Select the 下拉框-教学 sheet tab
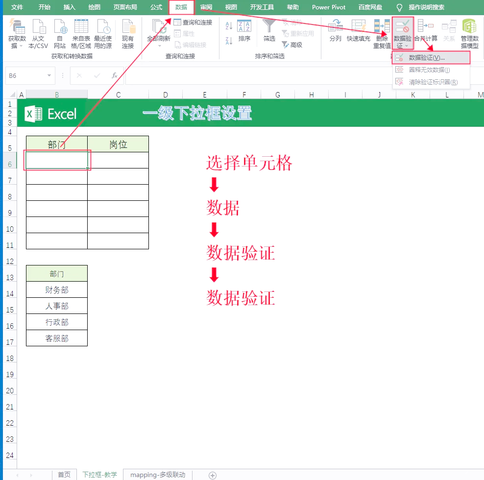Image resolution: width=484 pixels, height=480 pixels. [100, 475]
